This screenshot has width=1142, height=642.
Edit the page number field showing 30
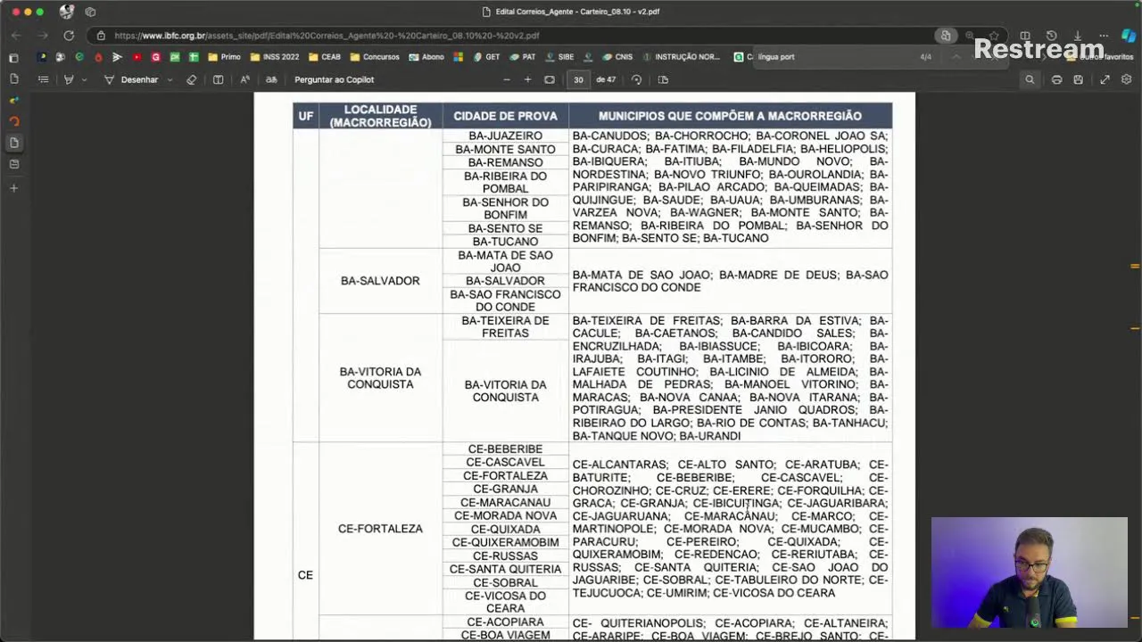click(578, 79)
